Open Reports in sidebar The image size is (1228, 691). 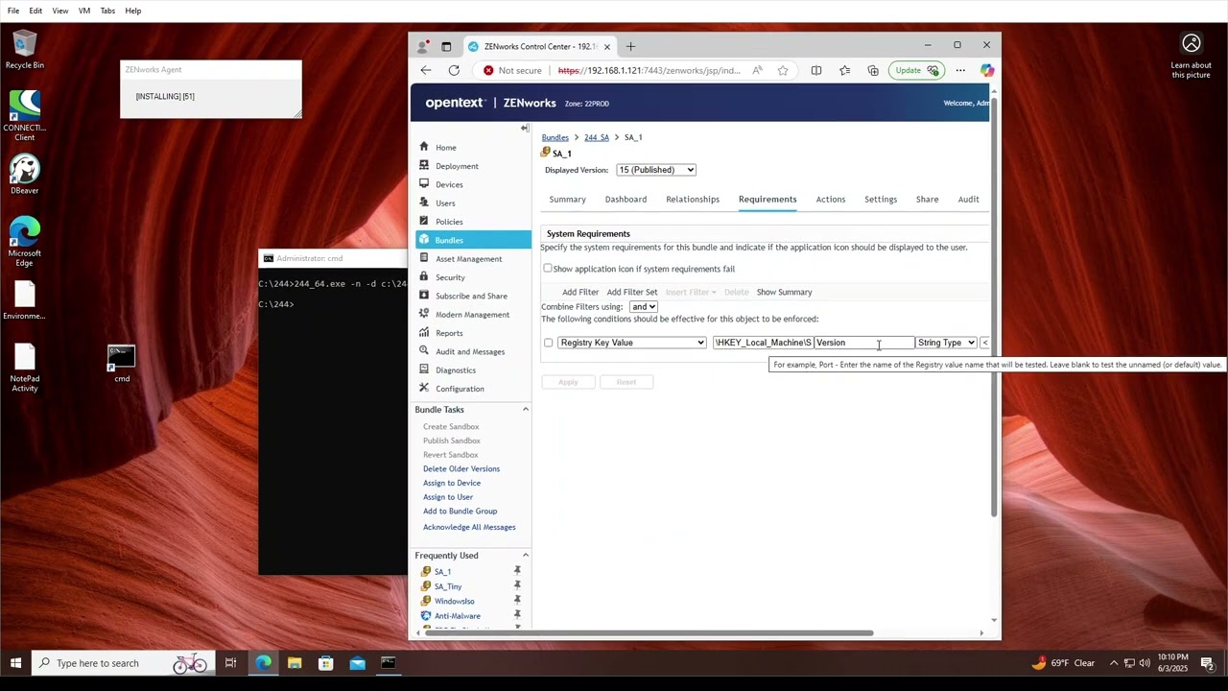coord(449,333)
